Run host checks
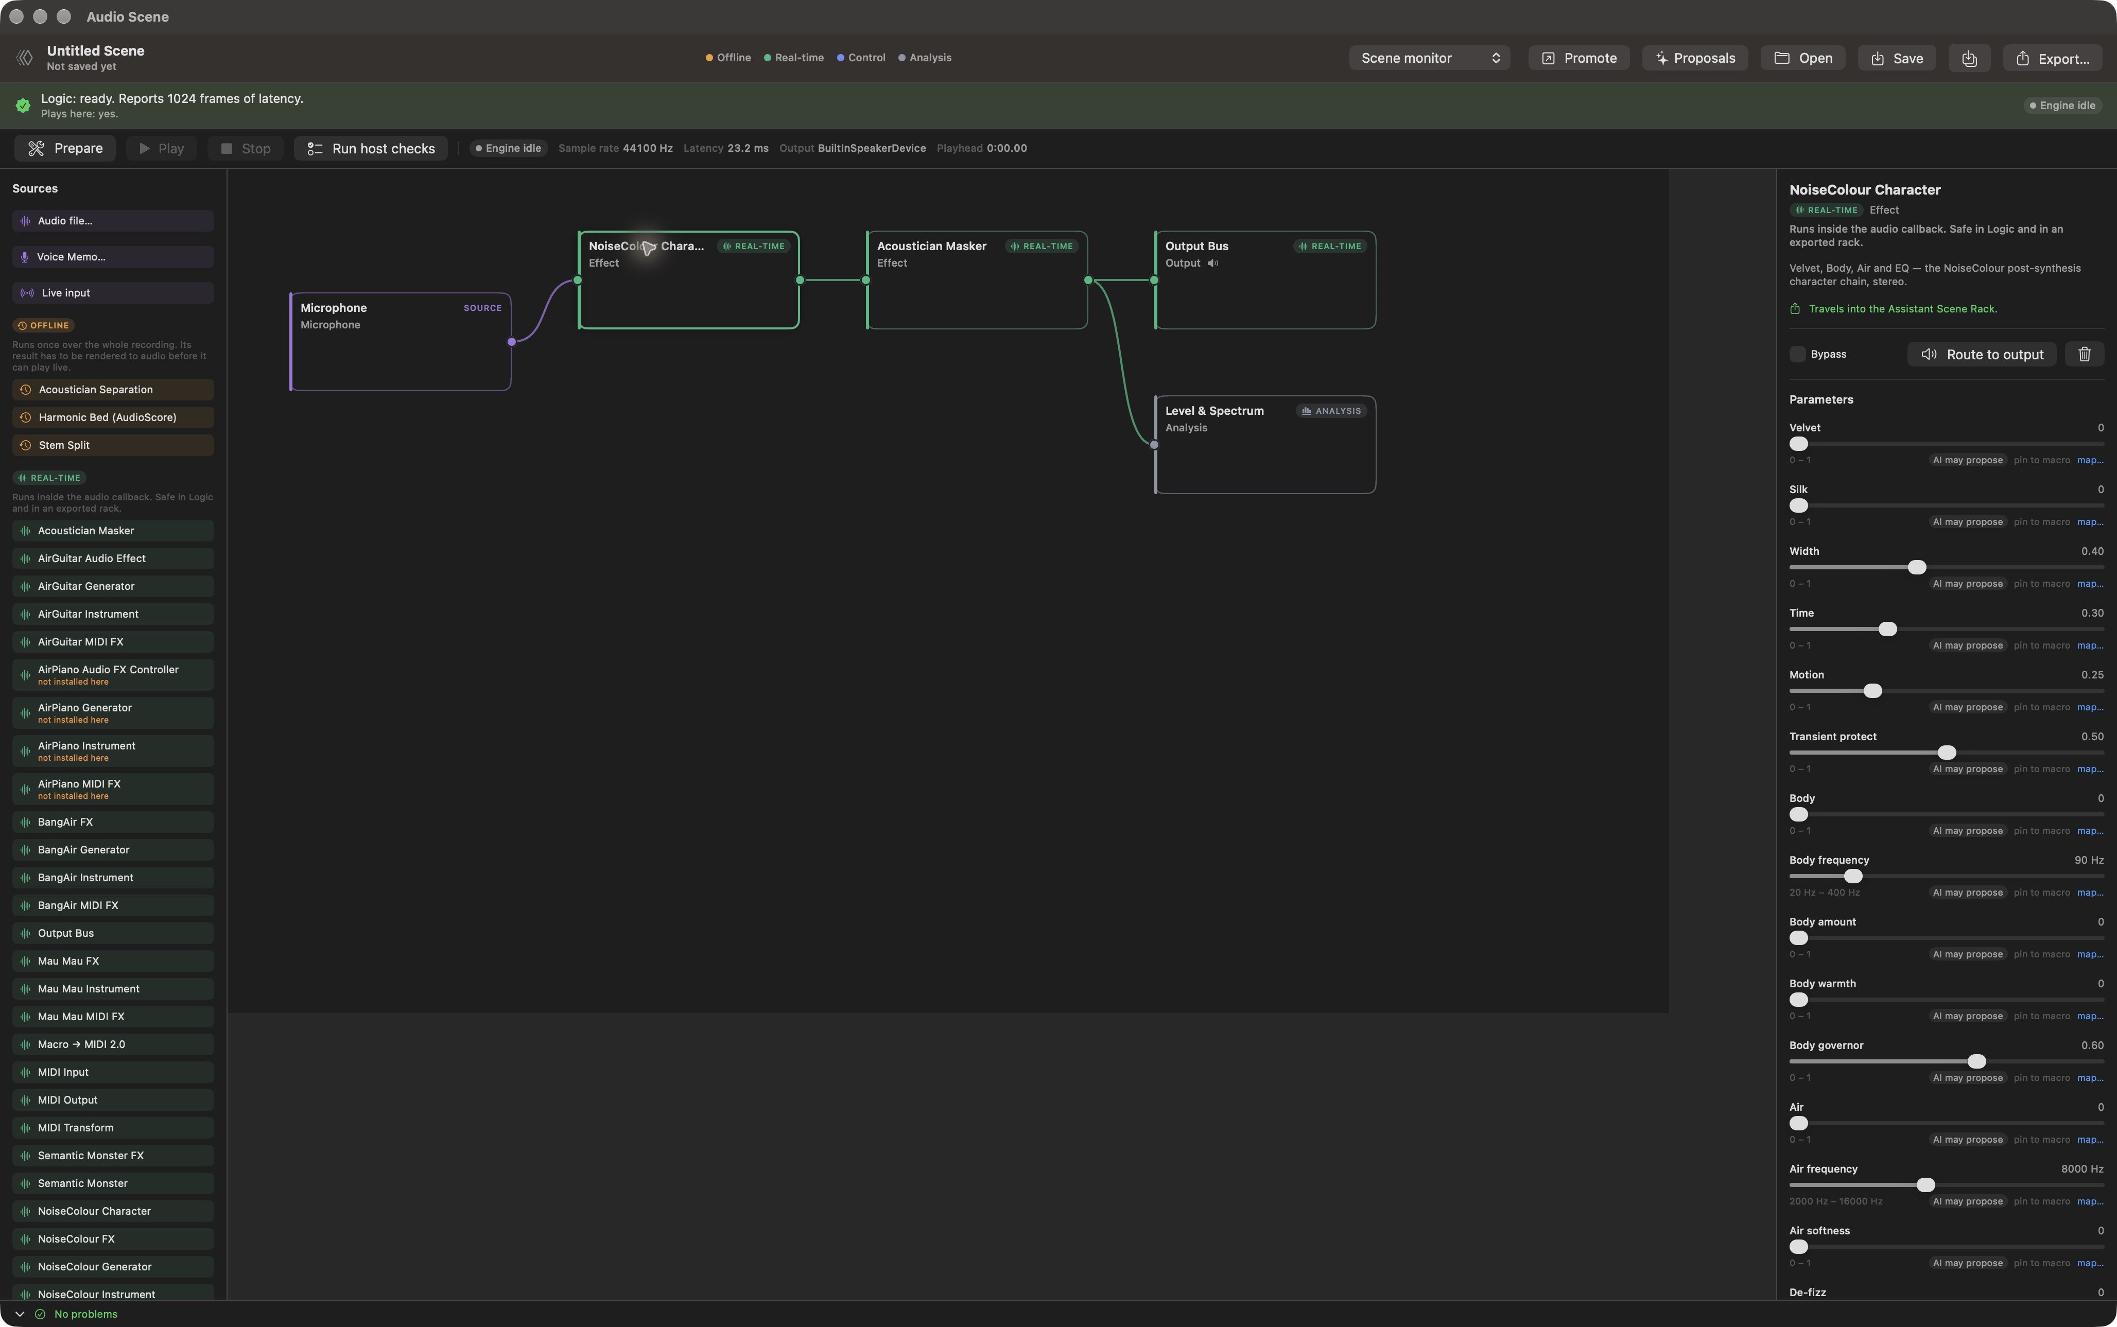2117x1327 pixels. pyautogui.click(x=370, y=148)
